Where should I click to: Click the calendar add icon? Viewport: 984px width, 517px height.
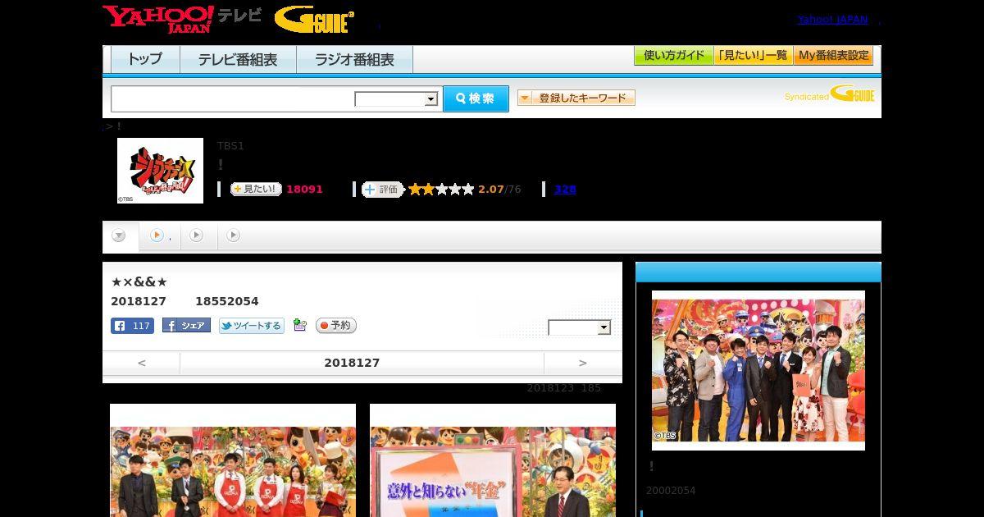(x=300, y=325)
